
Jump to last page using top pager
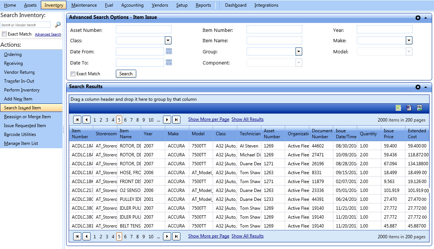pos(176,120)
